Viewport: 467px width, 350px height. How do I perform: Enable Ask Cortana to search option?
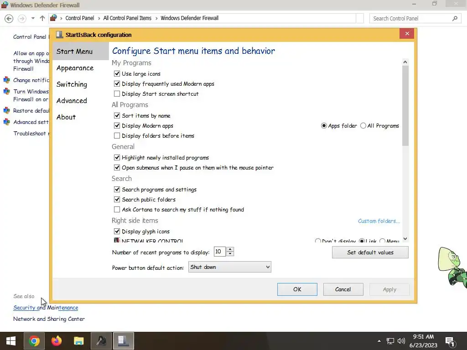(x=117, y=210)
